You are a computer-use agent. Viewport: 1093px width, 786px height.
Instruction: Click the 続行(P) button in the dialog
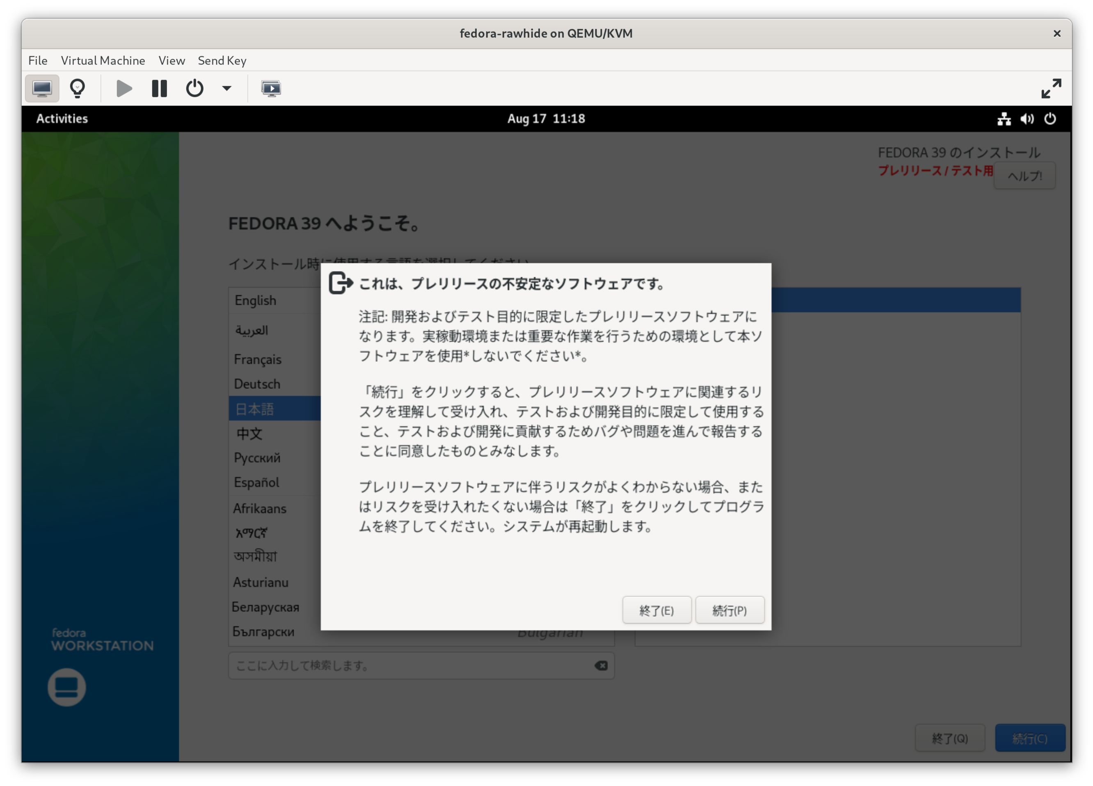pyautogui.click(x=729, y=610)
